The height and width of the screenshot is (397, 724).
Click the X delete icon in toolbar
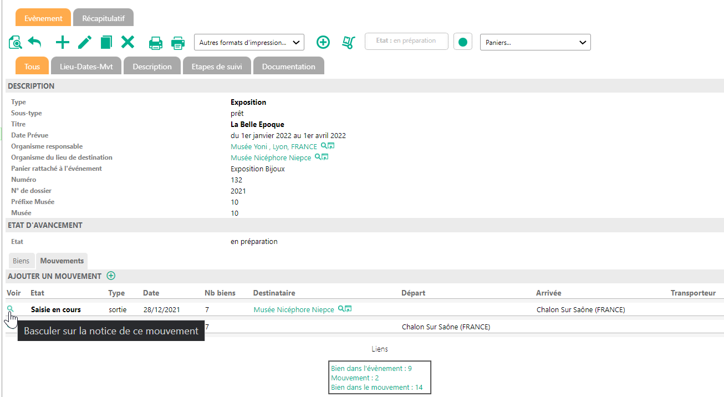(x=128, y=42)
